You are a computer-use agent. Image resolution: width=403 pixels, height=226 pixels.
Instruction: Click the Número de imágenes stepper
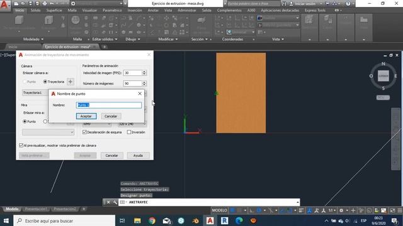coord(144,83)
